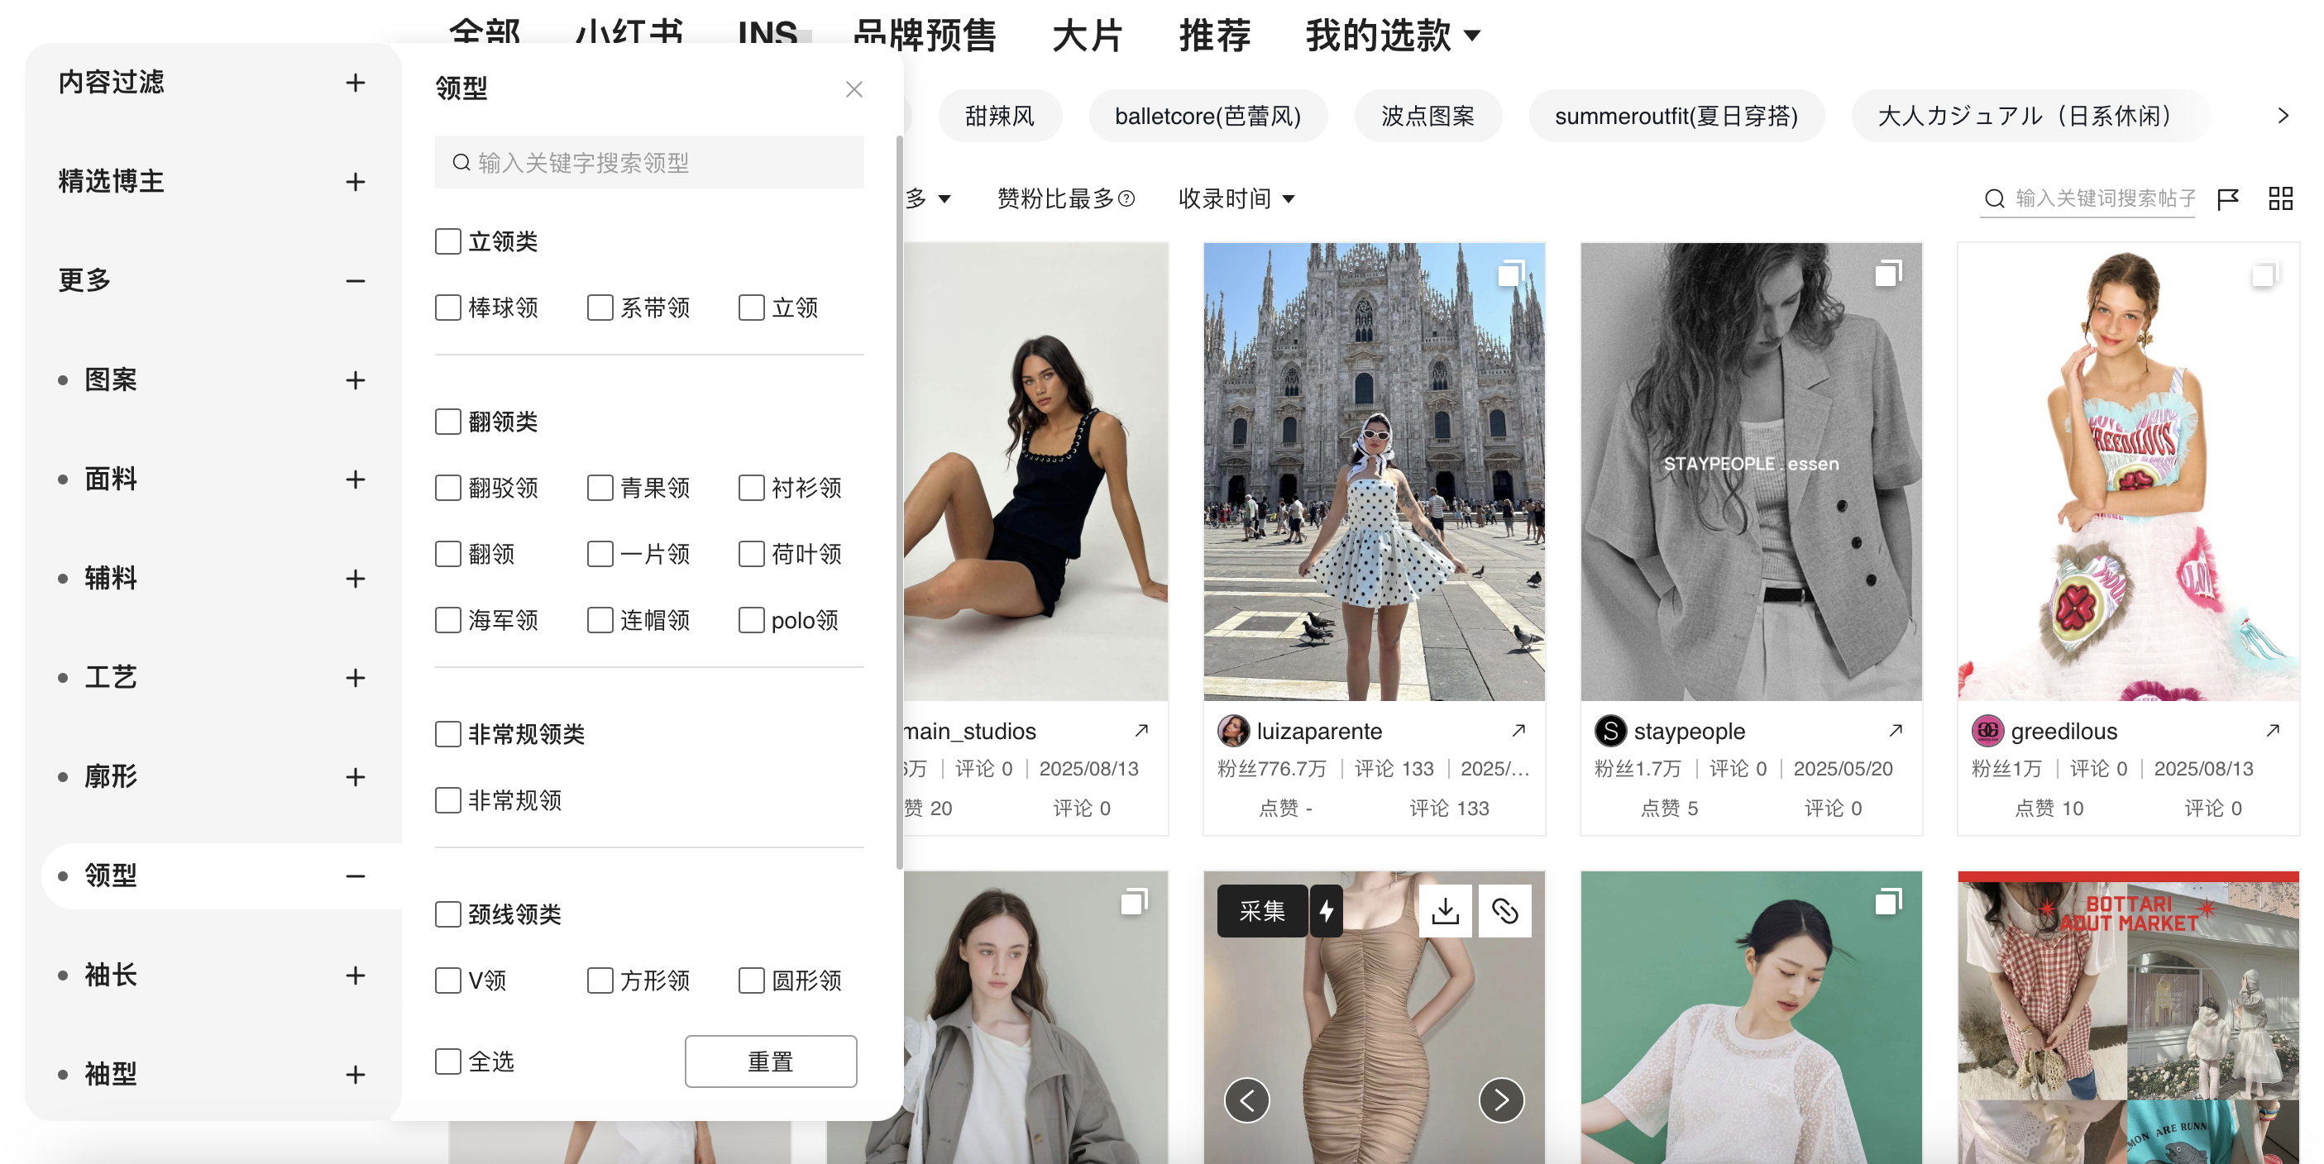Open the 收录时间 dropdown
2324x1164 pixels.
[x=1236, y=198]
